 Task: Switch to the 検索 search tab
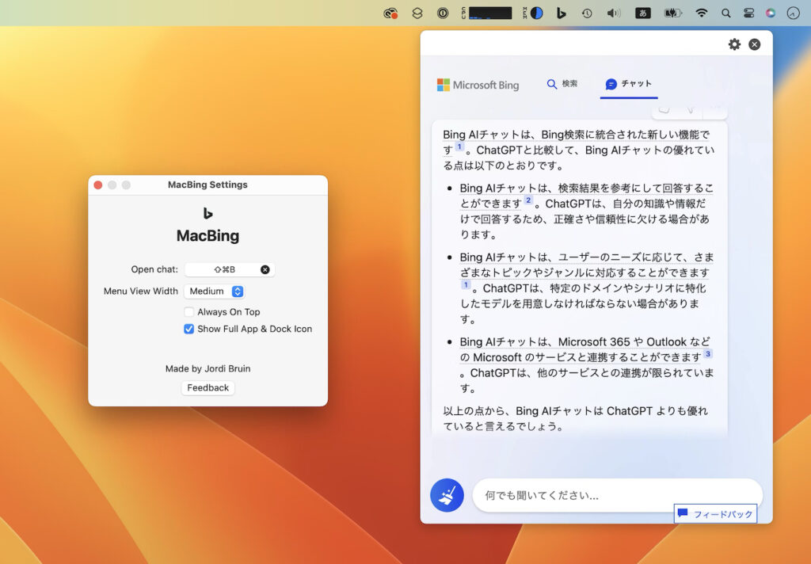562,83
